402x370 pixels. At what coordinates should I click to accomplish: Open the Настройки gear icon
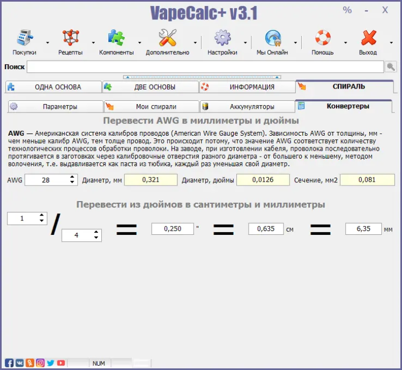(x=222, y=39)
